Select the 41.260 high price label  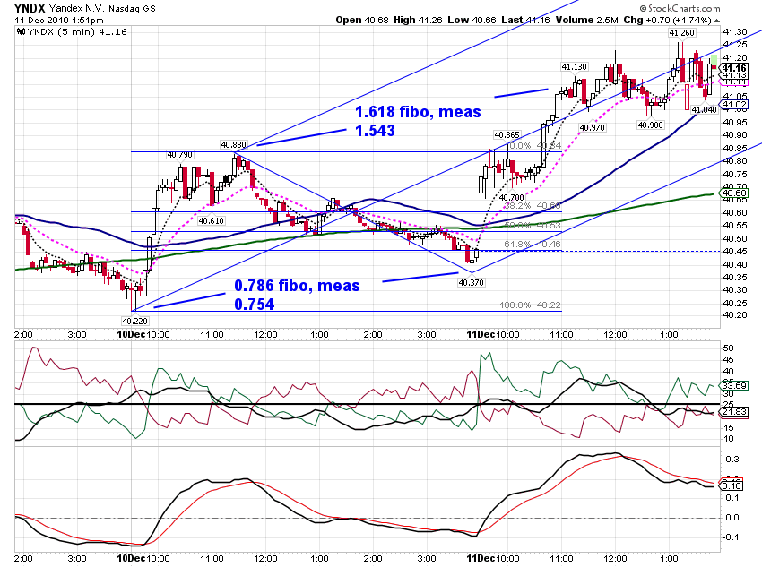(681, 33)
